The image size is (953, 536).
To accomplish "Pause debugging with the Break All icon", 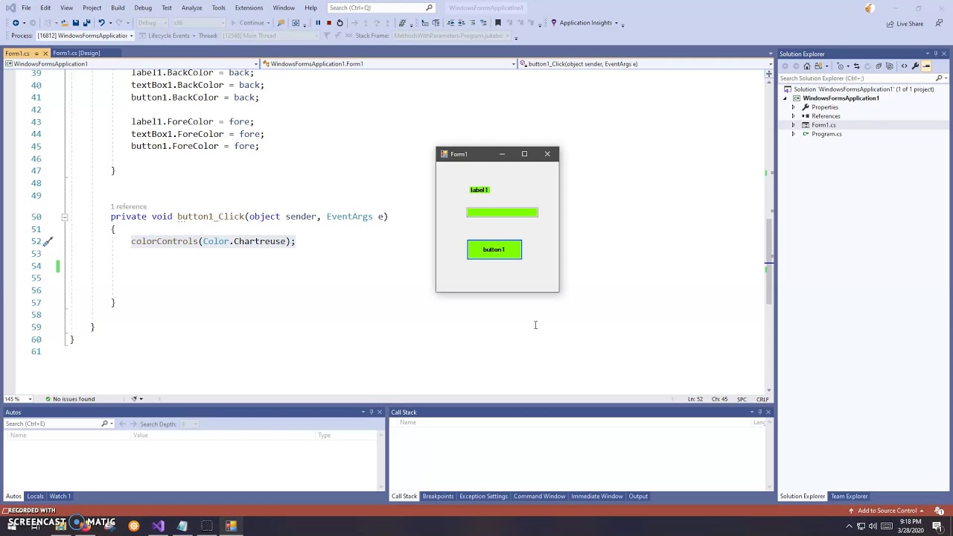I will pyautogui.click(x=318, y=22).
